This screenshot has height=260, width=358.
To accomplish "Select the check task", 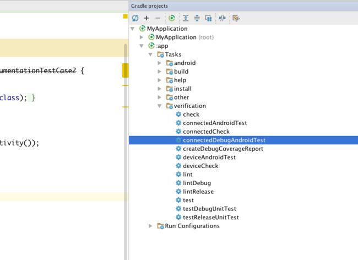I will tap(191, 115).
